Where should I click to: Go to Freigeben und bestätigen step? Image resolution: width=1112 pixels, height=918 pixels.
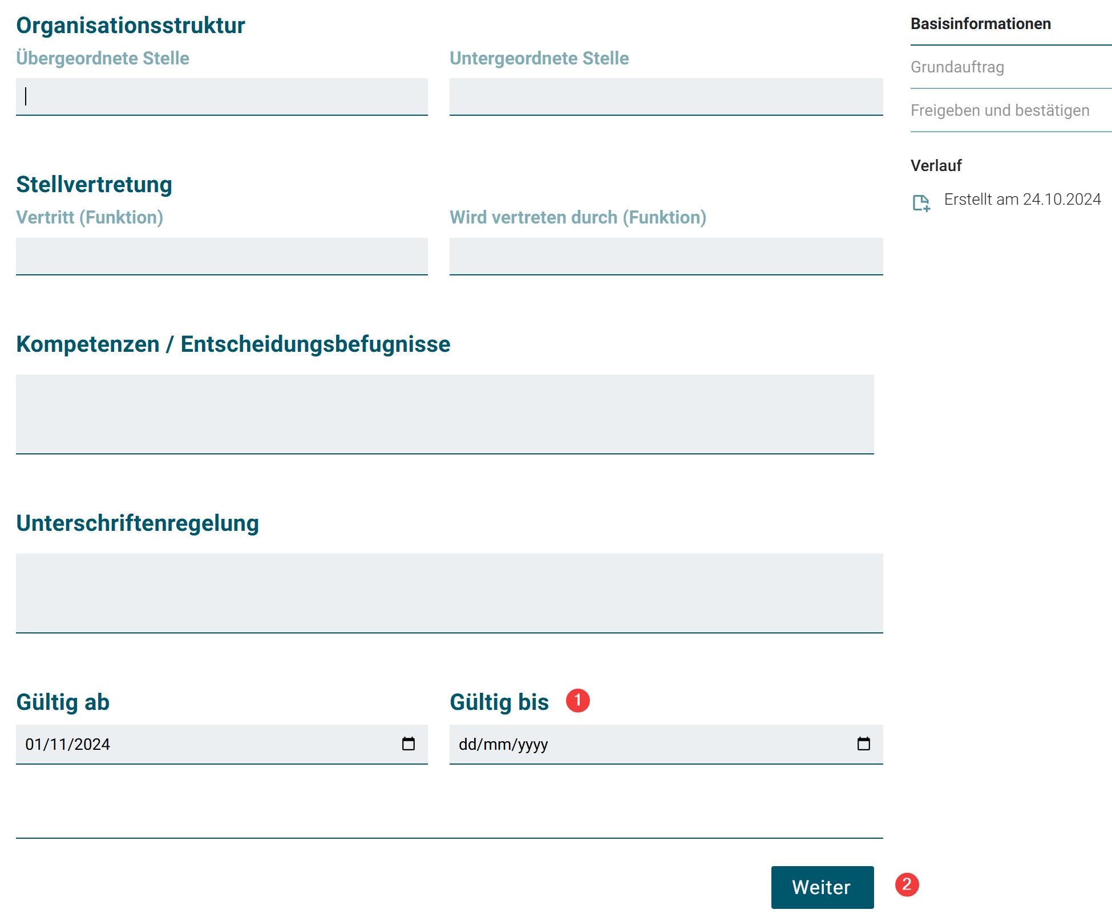pyautogui.click(x=1000, y=111)
